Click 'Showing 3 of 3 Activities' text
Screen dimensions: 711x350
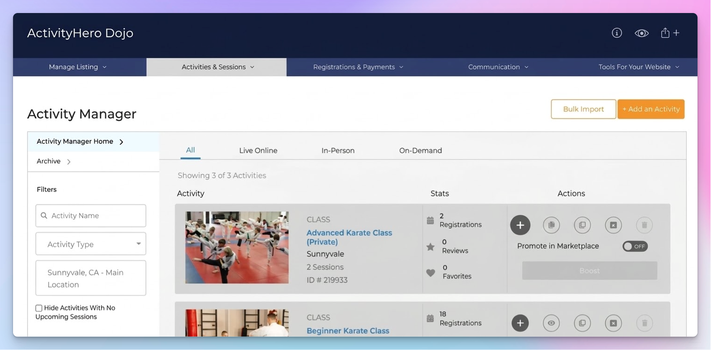pyautogui.click(x=222, y=175)
